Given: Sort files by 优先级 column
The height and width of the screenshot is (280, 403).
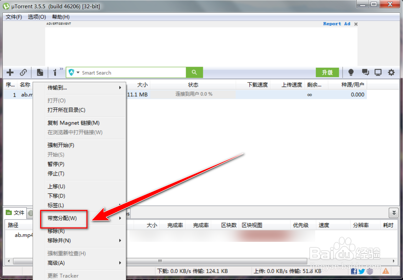Looking at the screenshot, I should tap(303, 225).
